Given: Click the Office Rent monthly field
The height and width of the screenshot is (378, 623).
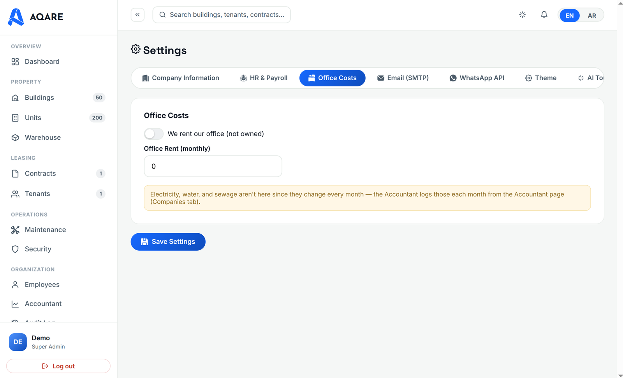Looking at the screenshot, I should click(x=213, y=166).
